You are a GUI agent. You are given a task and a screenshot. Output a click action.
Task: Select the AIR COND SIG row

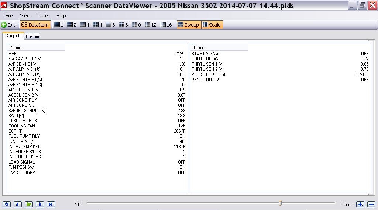[x=97, y=105]
